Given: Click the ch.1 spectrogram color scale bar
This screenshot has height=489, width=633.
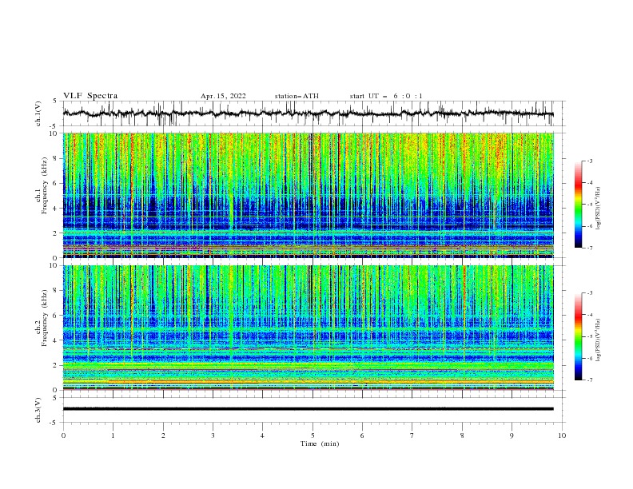Looking at the screenshot, I should tap(578, 205).
